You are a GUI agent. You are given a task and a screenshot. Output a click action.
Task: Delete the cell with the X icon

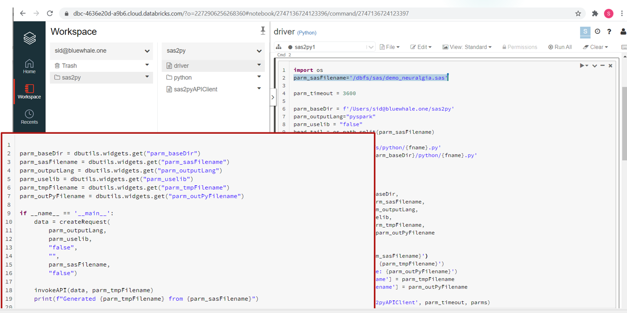[x=611, y=66]
